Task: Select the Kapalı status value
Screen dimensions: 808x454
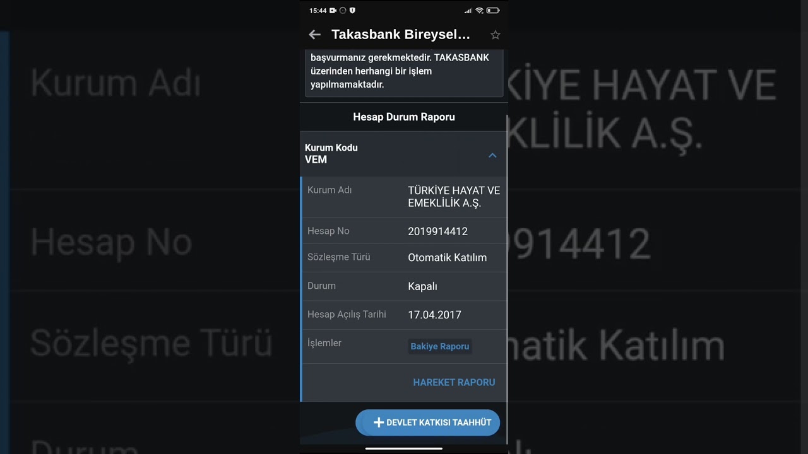Action: point(422,286)
